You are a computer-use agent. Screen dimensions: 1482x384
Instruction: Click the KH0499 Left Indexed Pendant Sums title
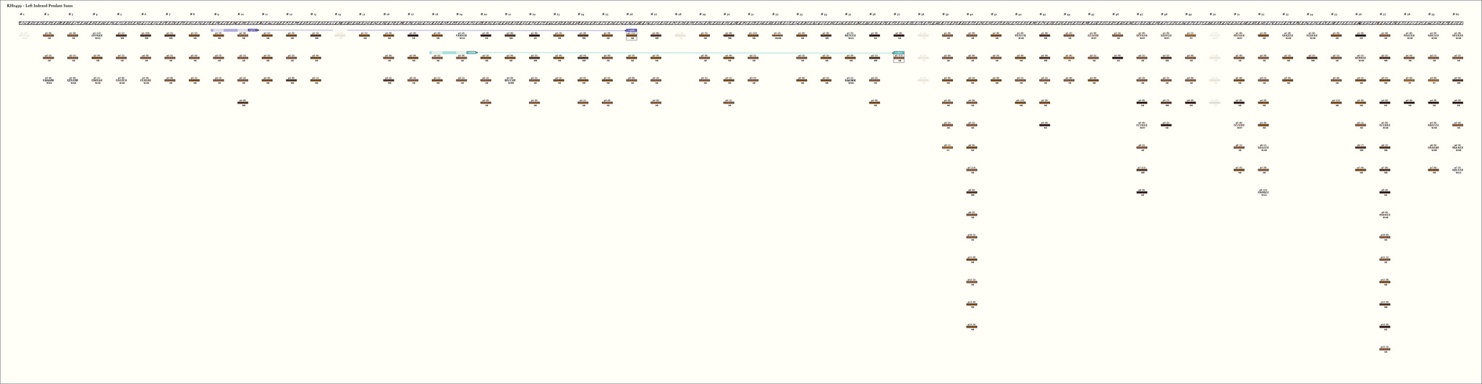click(x=40, y=5)
